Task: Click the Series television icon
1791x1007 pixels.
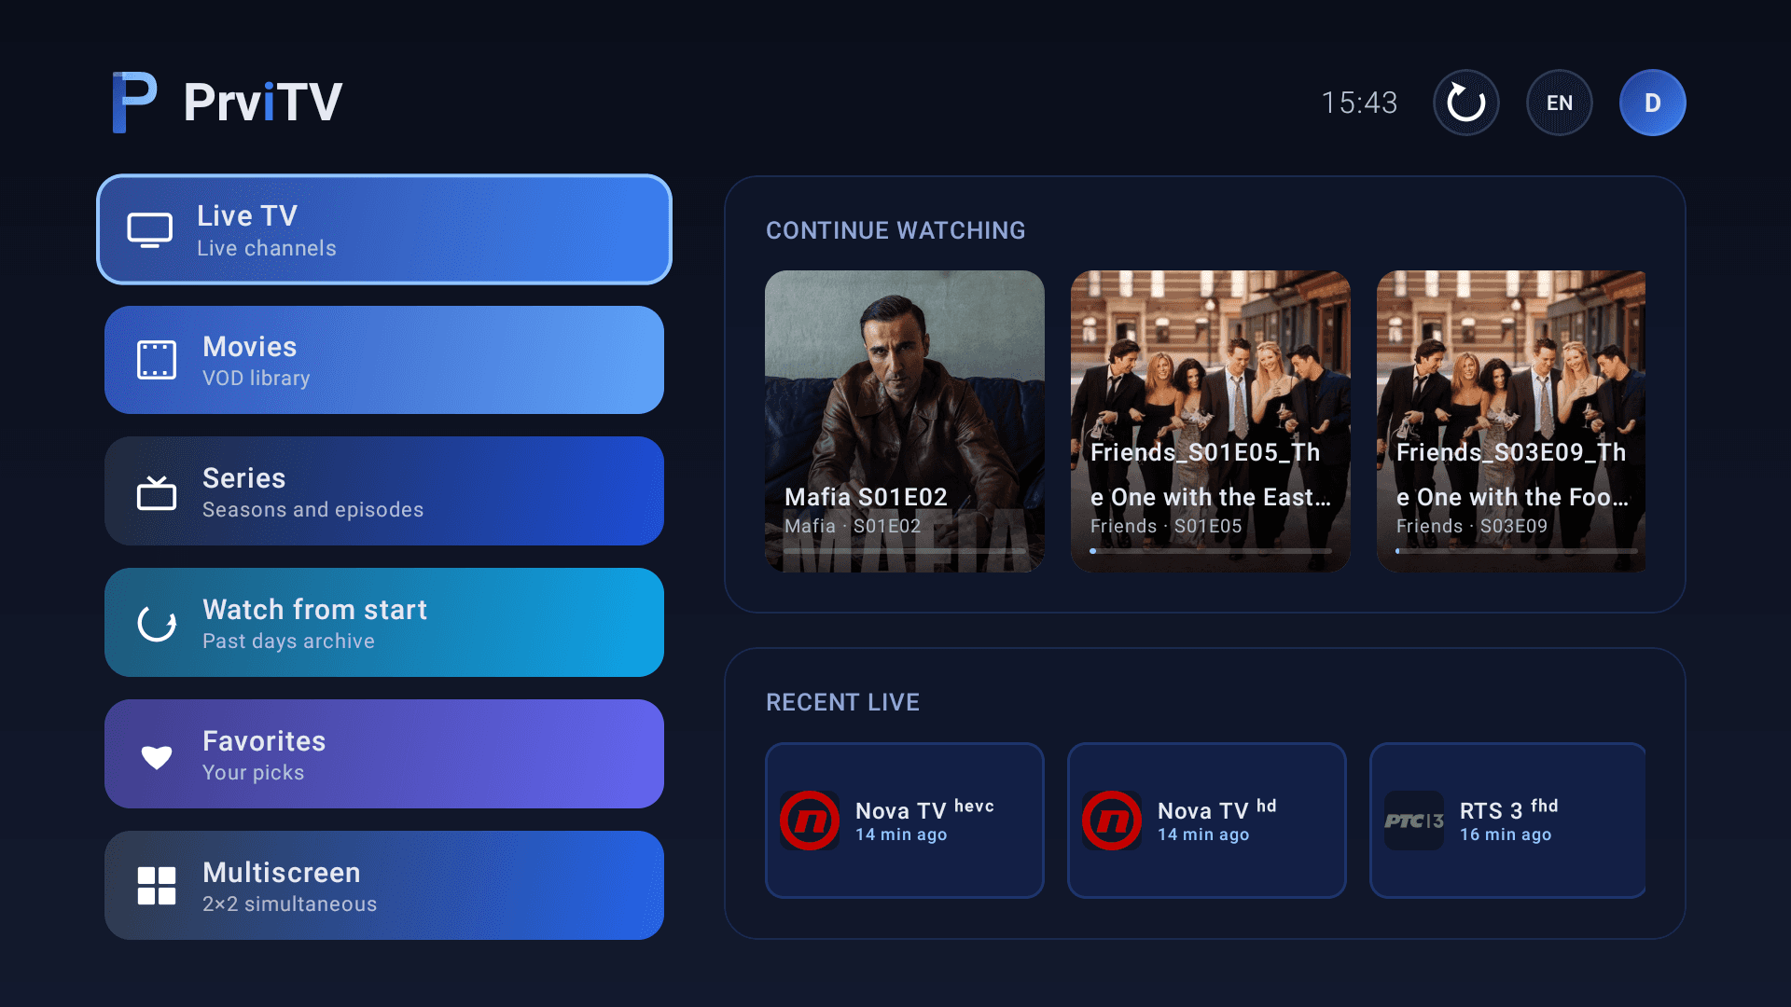Action: click(157, 492)
